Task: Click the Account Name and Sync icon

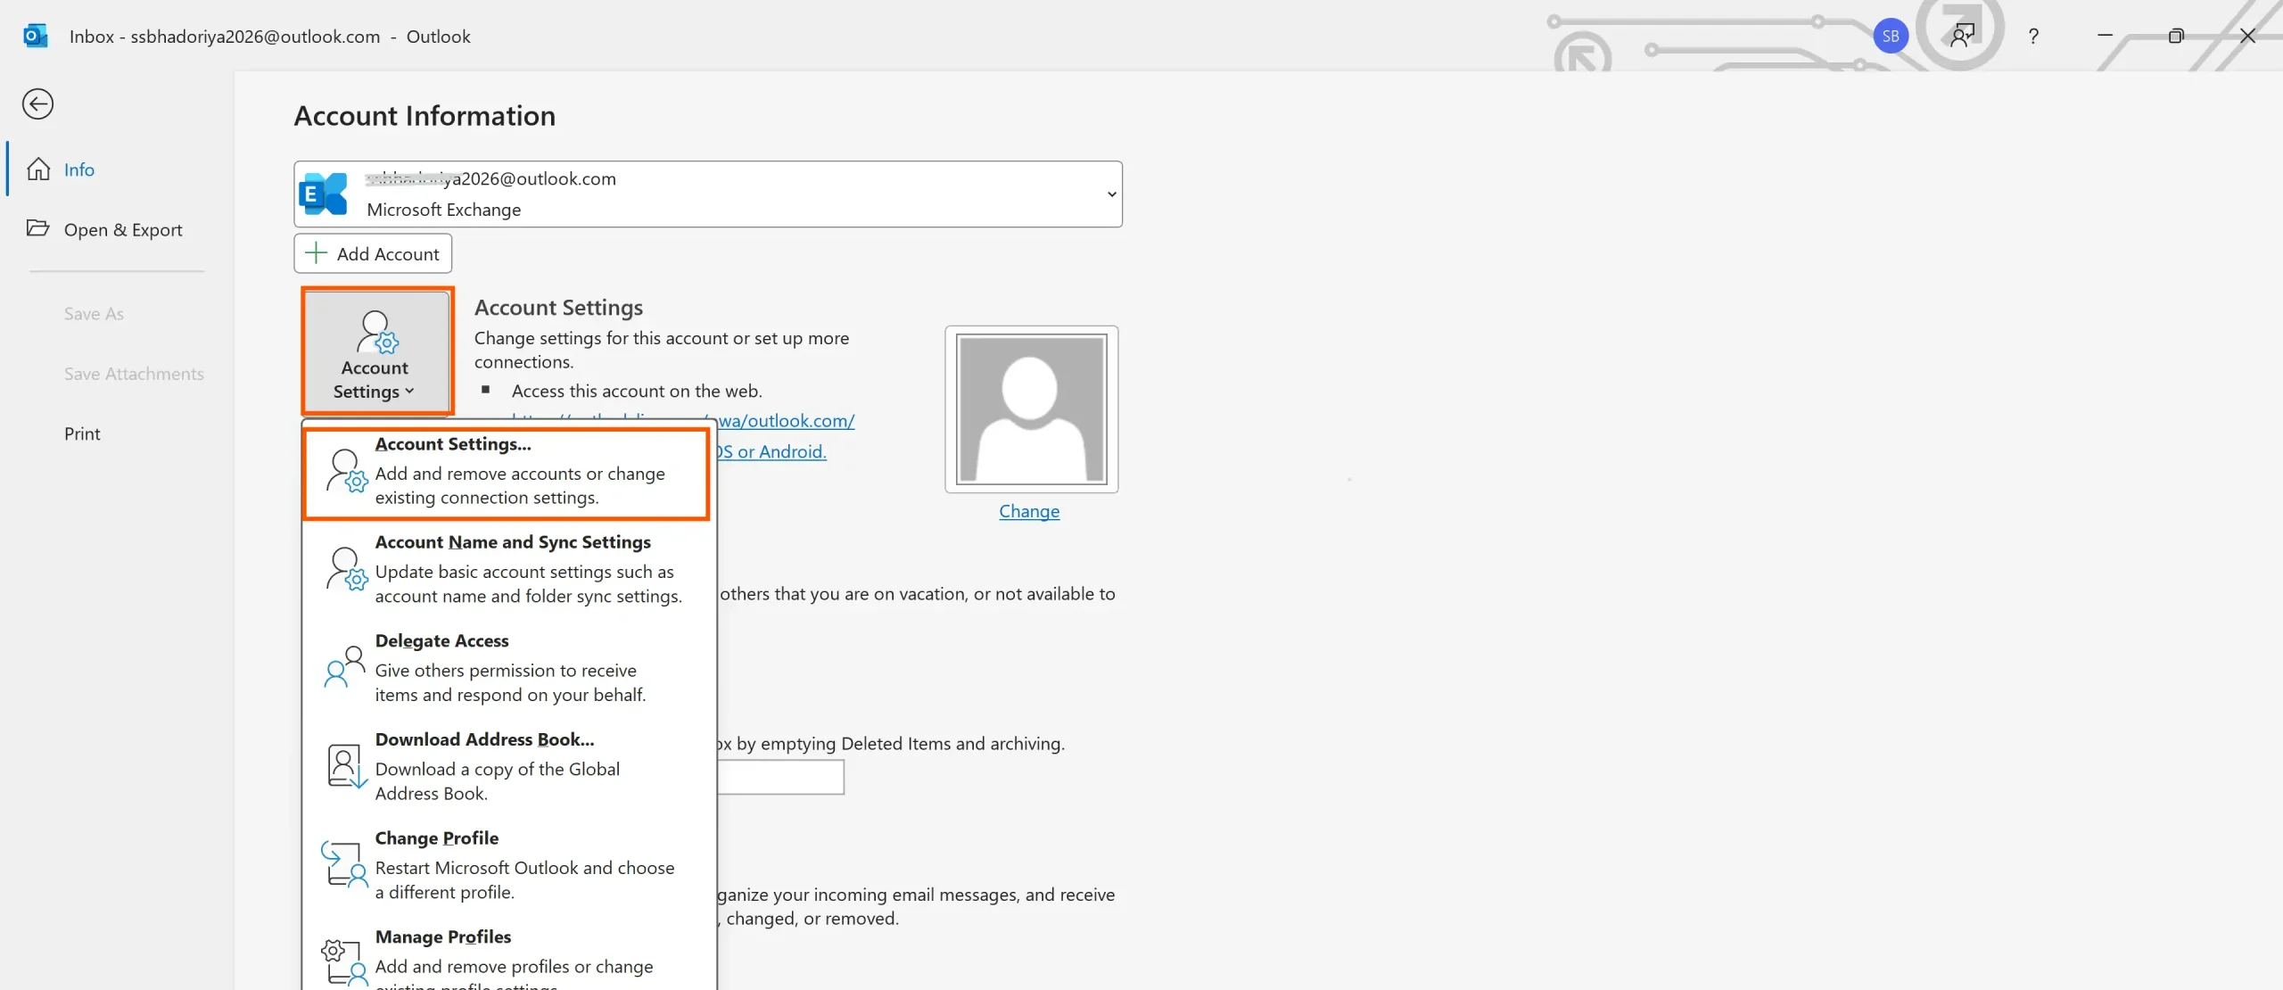Action: pos(346,569)
